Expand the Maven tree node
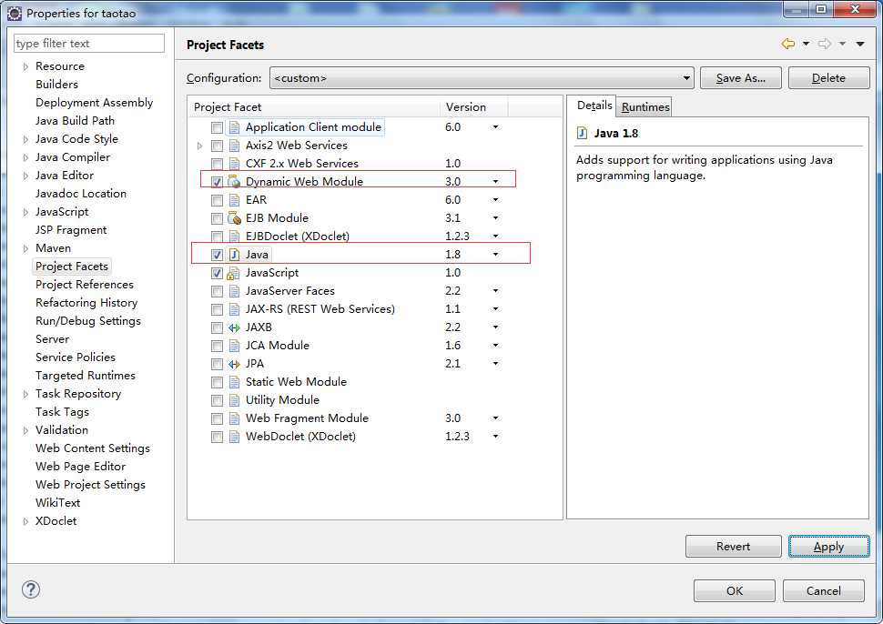This screenshot has height=624, width=883. pyautogui.click(x=25, y=248)
